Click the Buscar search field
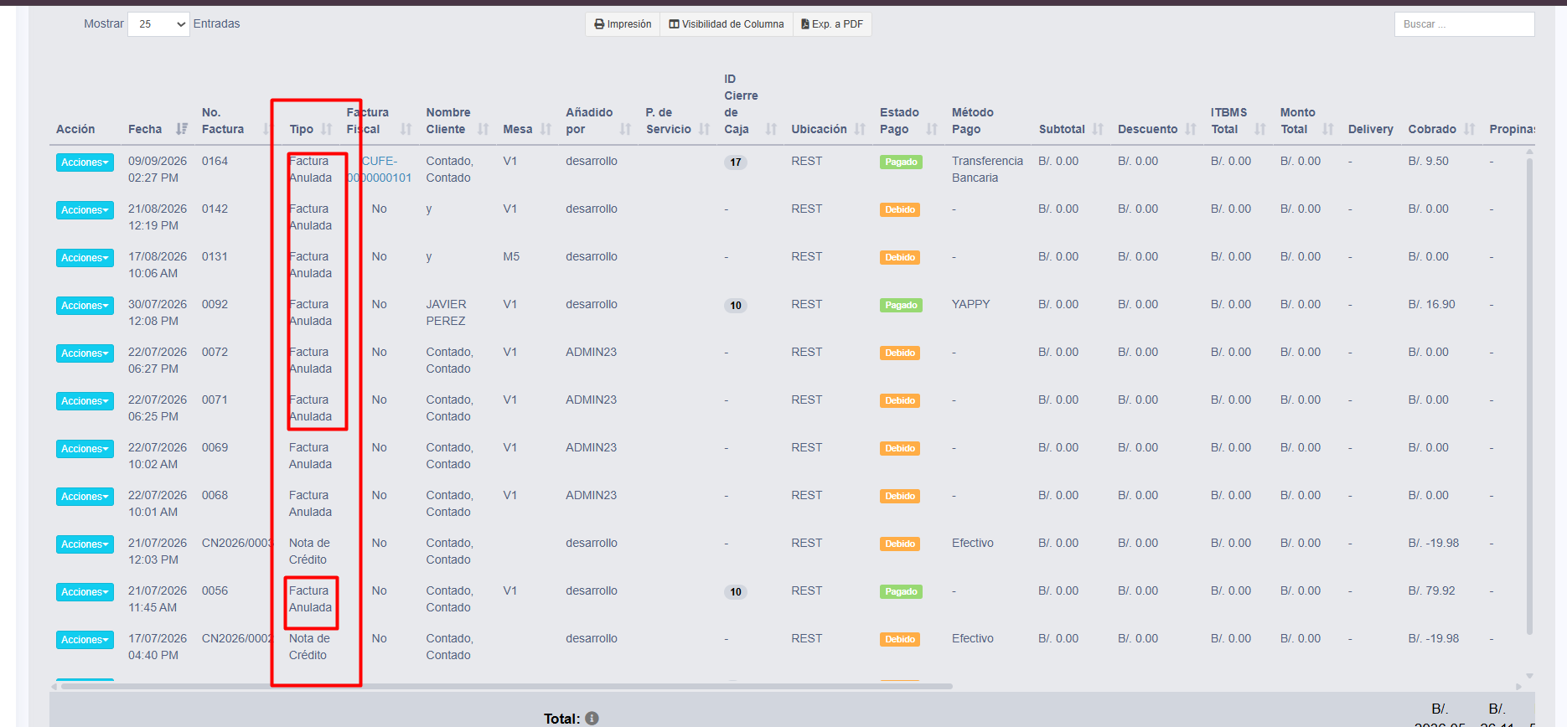The height and width of the screenshot is (727, 1567). [1464, 24]
